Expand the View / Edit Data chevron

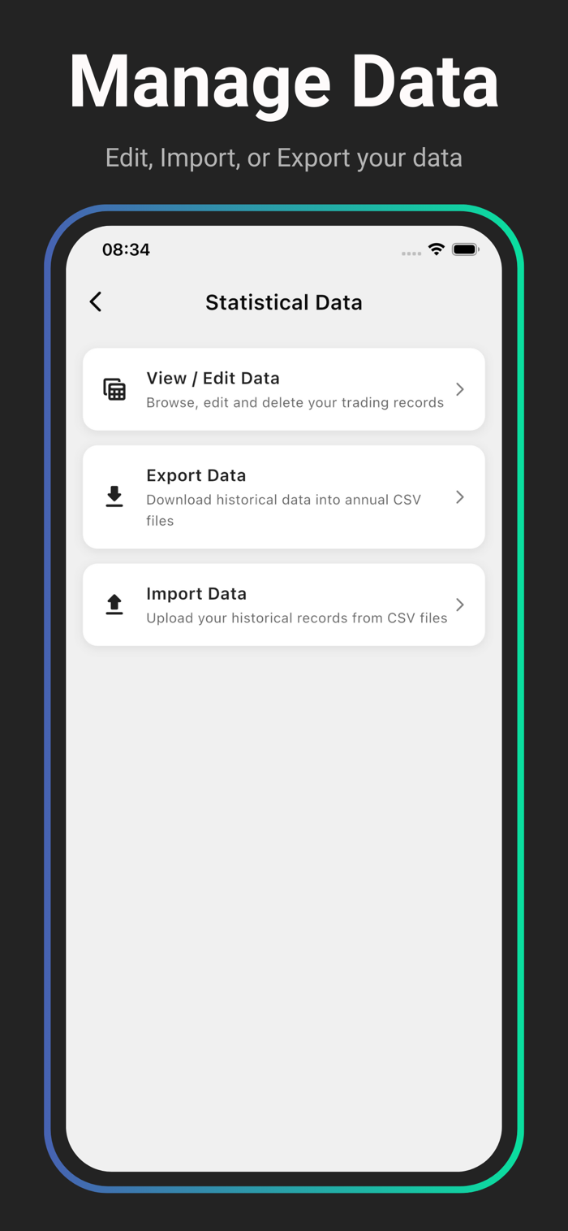[x=460, y=389]
